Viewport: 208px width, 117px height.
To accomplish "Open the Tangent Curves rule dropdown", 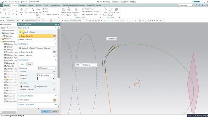I will [79, 21].
